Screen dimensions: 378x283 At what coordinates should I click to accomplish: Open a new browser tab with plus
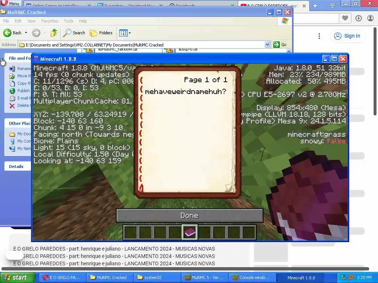(315, 6)
